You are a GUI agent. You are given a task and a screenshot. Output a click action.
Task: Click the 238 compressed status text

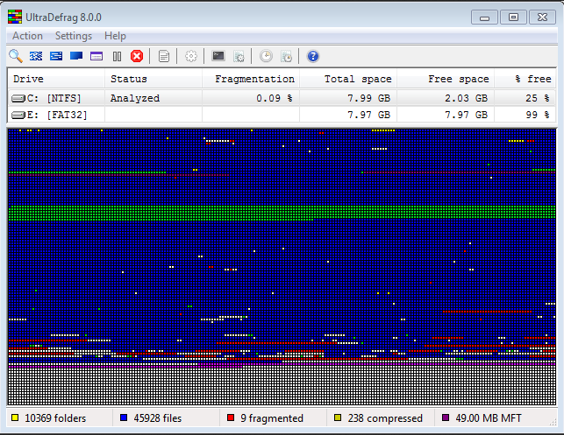coord(385,418)
